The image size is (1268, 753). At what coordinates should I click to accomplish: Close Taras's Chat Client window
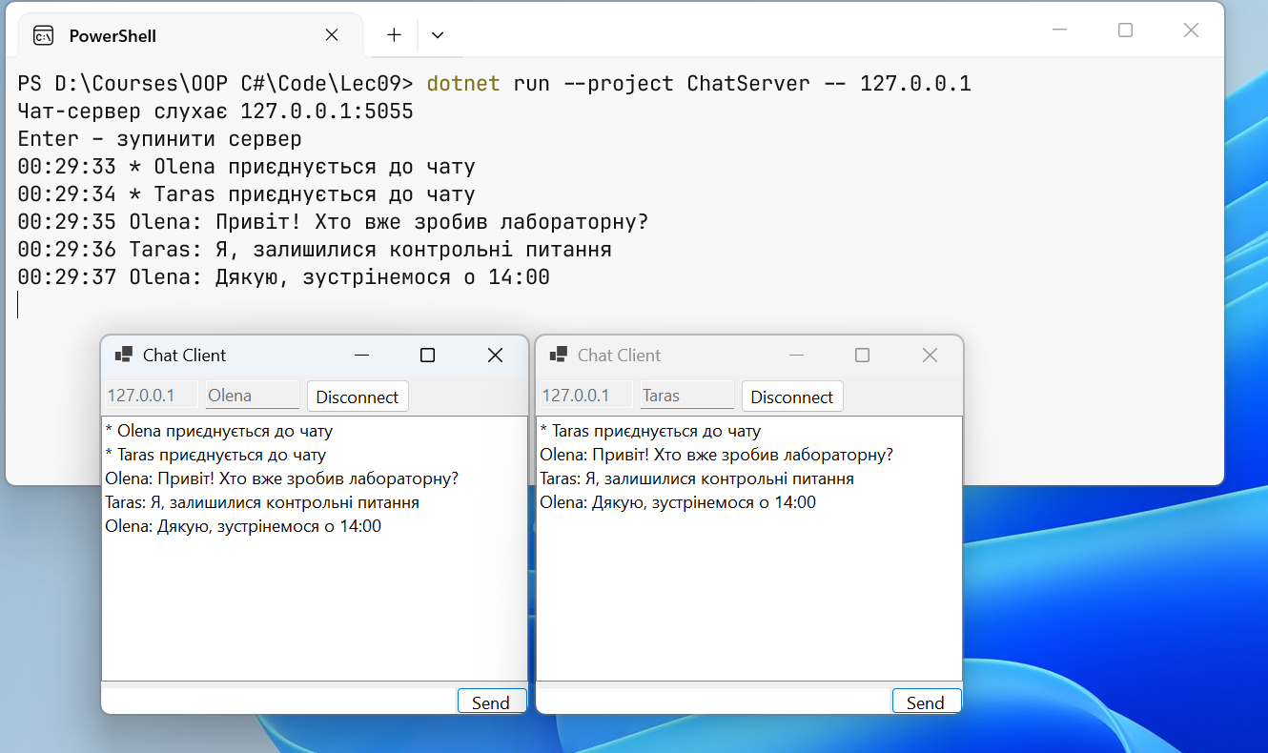(930, 355)
